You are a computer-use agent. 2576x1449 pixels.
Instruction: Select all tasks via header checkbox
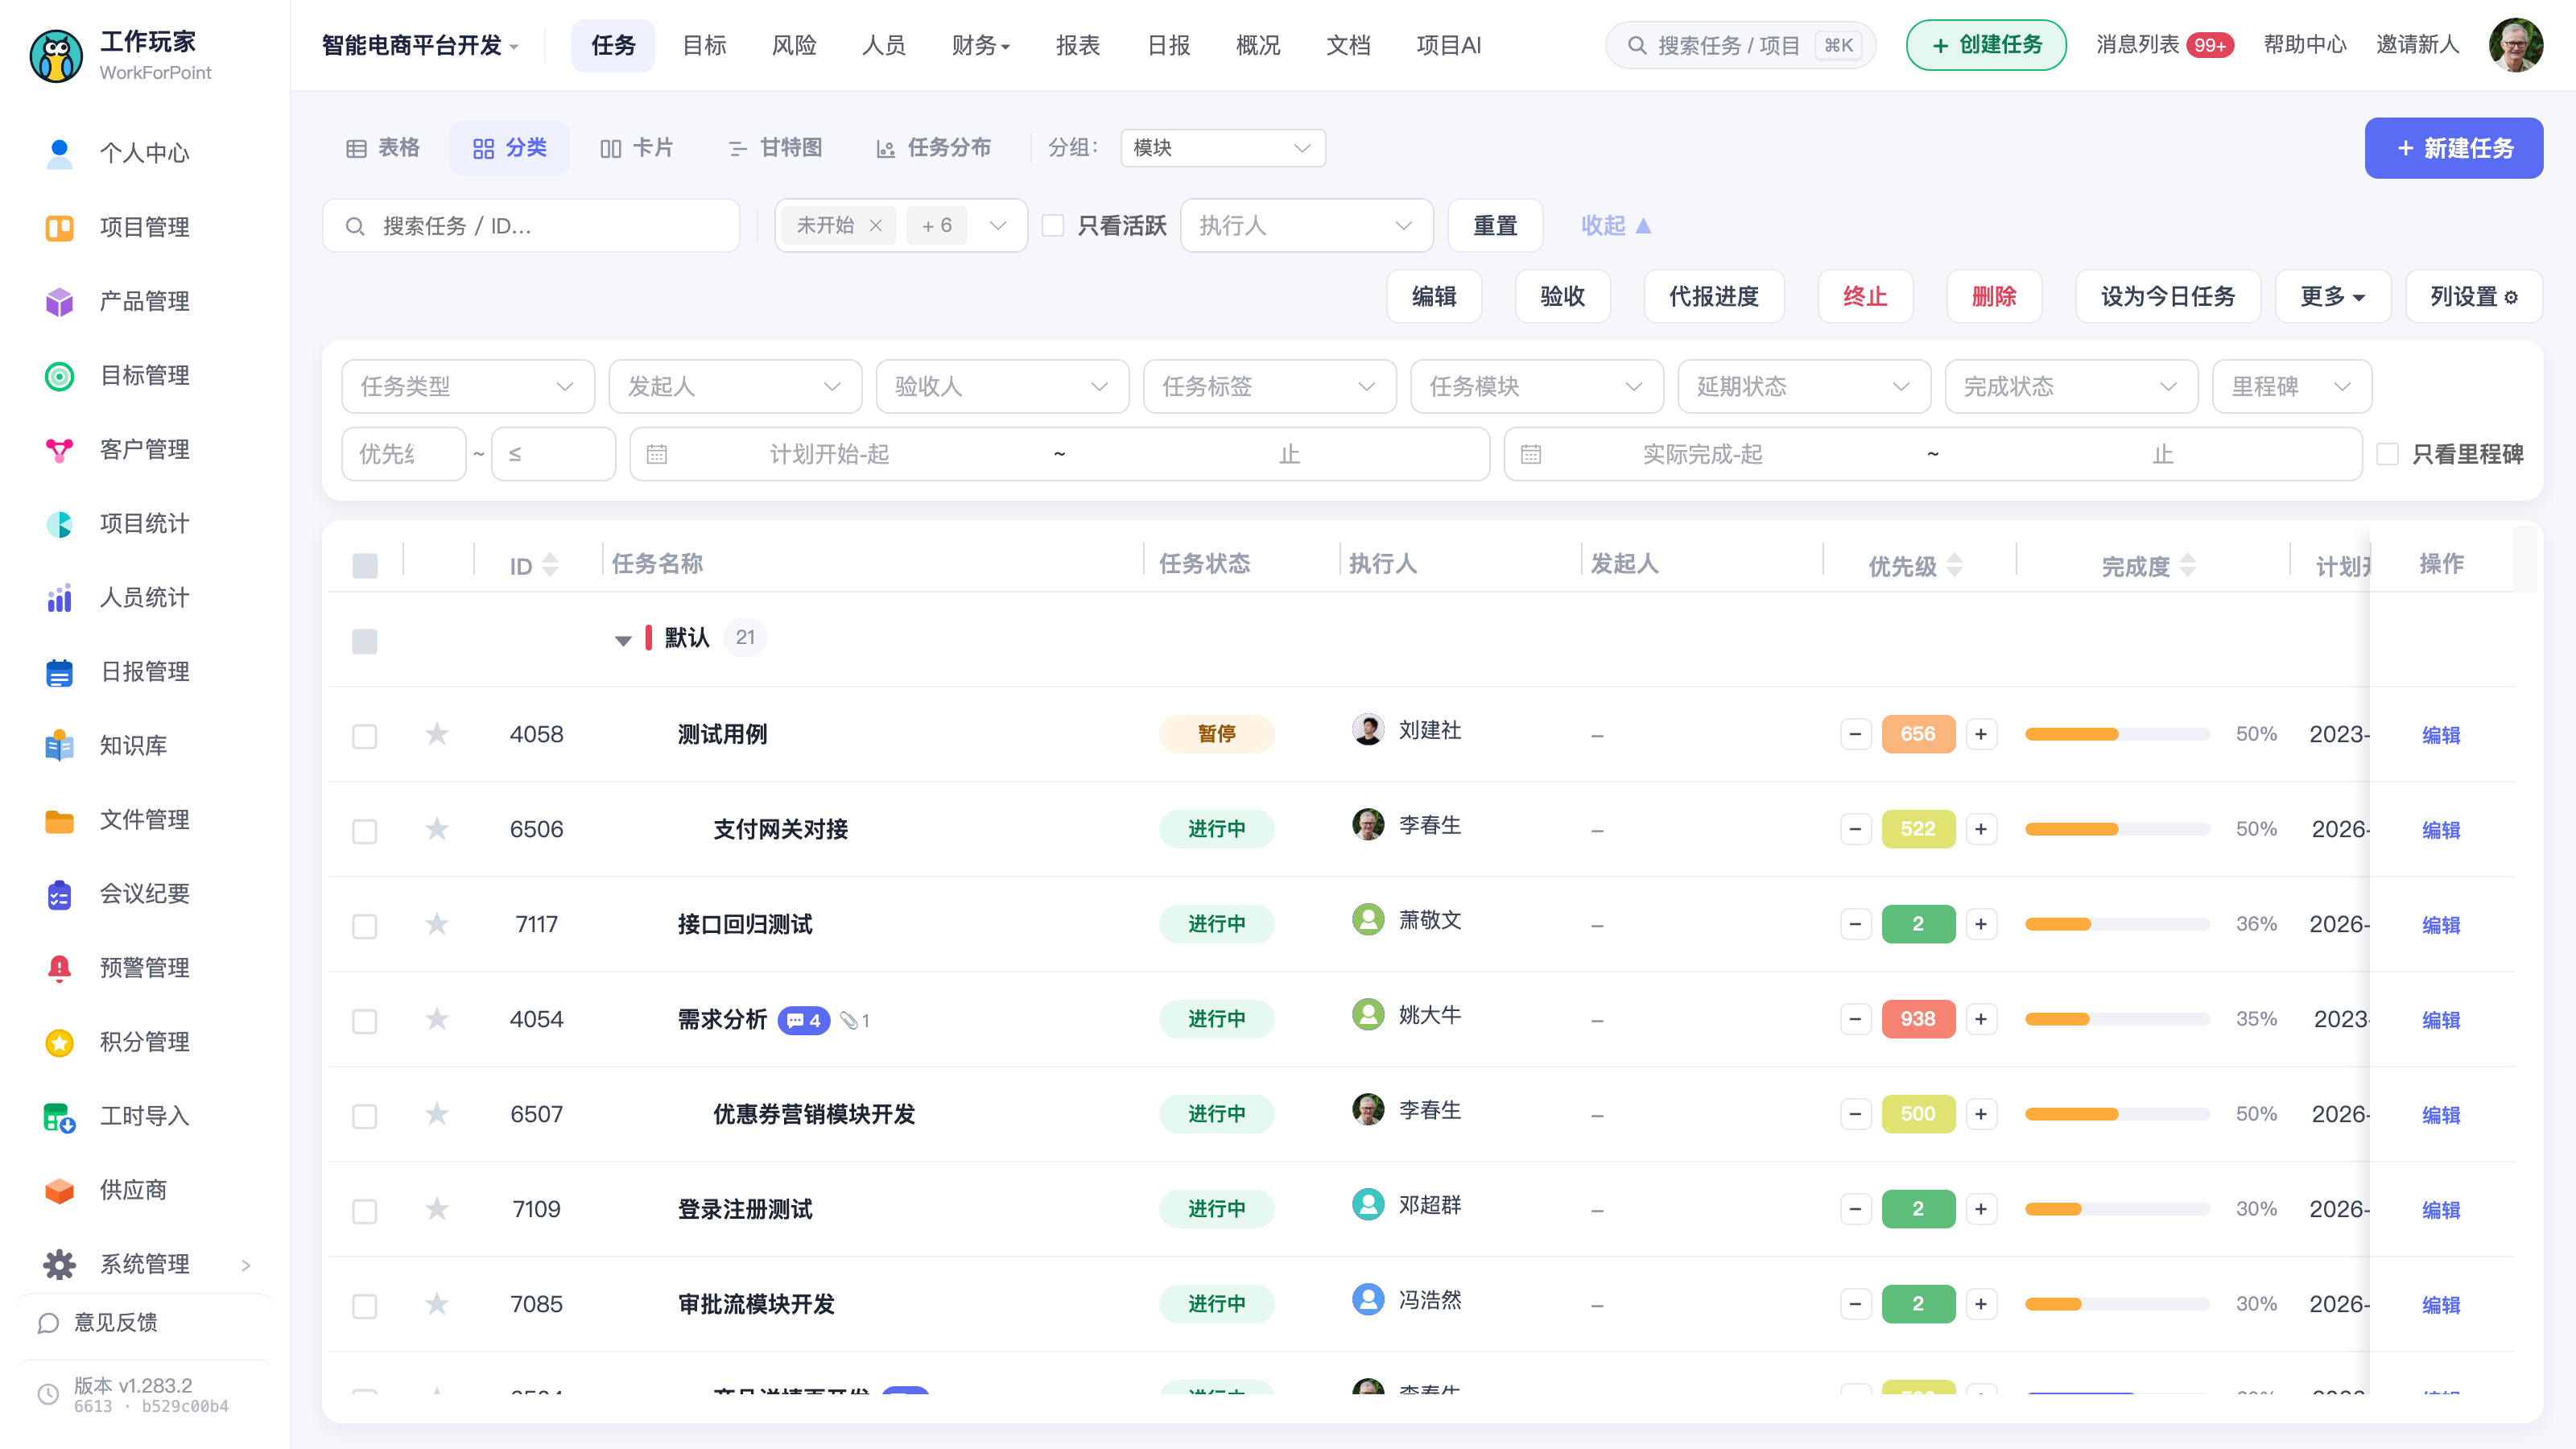(365, 565)
